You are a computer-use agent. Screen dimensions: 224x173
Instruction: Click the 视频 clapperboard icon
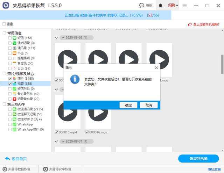point(14,84)
